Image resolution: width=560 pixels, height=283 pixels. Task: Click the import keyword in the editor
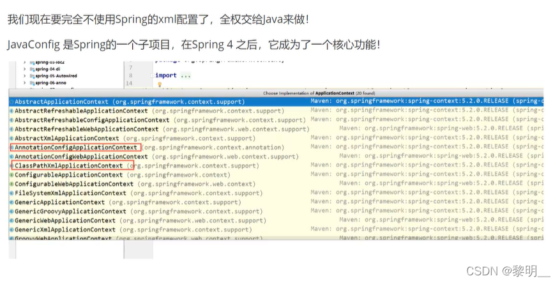tap(166, 75)
